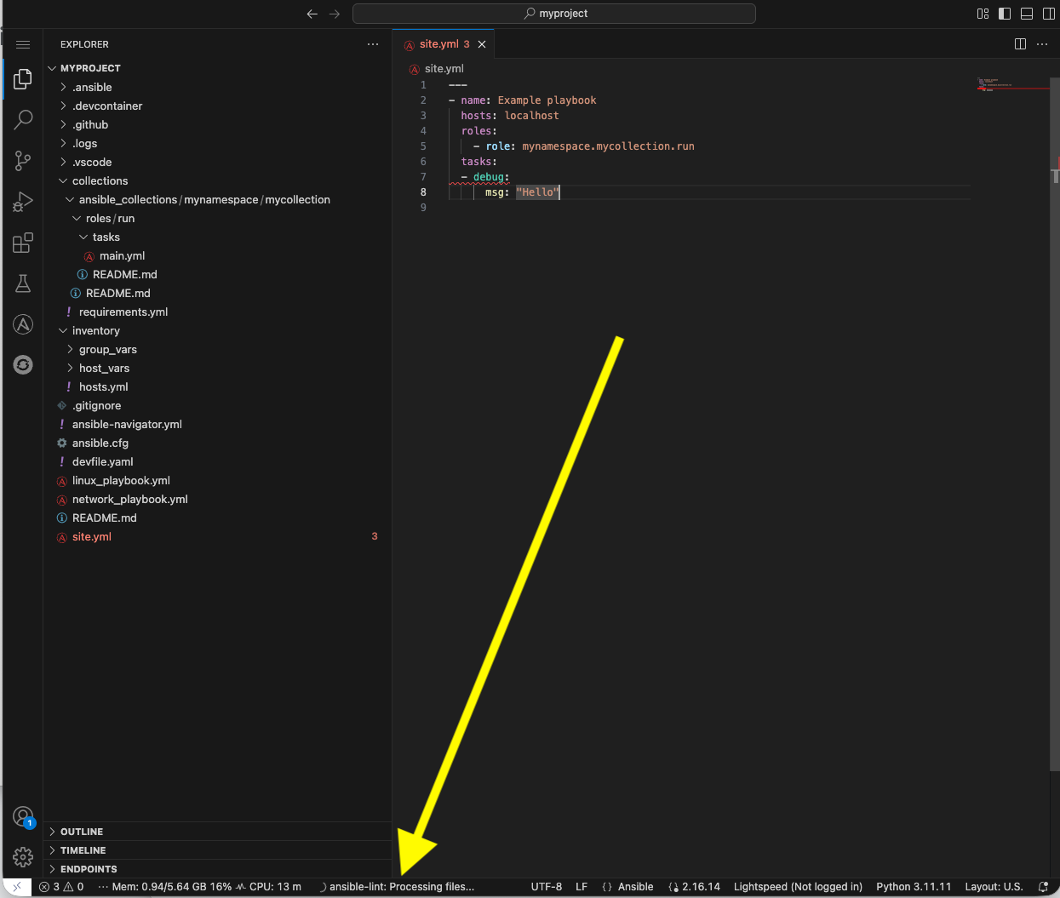The height and width of the screenshot is (898, 1060).
Task: Open the Ansible sidebar view
Action: (x=22, y=324)
